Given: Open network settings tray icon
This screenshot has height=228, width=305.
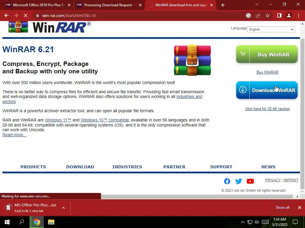Looking at the screenshot, I should pyautogui.click(x=250, y=222).
